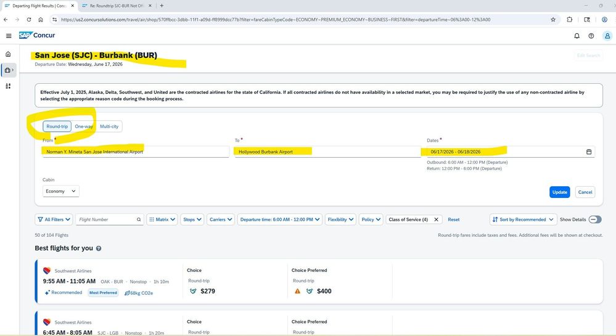Open the browser extensions puzzle icon

[x=570, y=19]
